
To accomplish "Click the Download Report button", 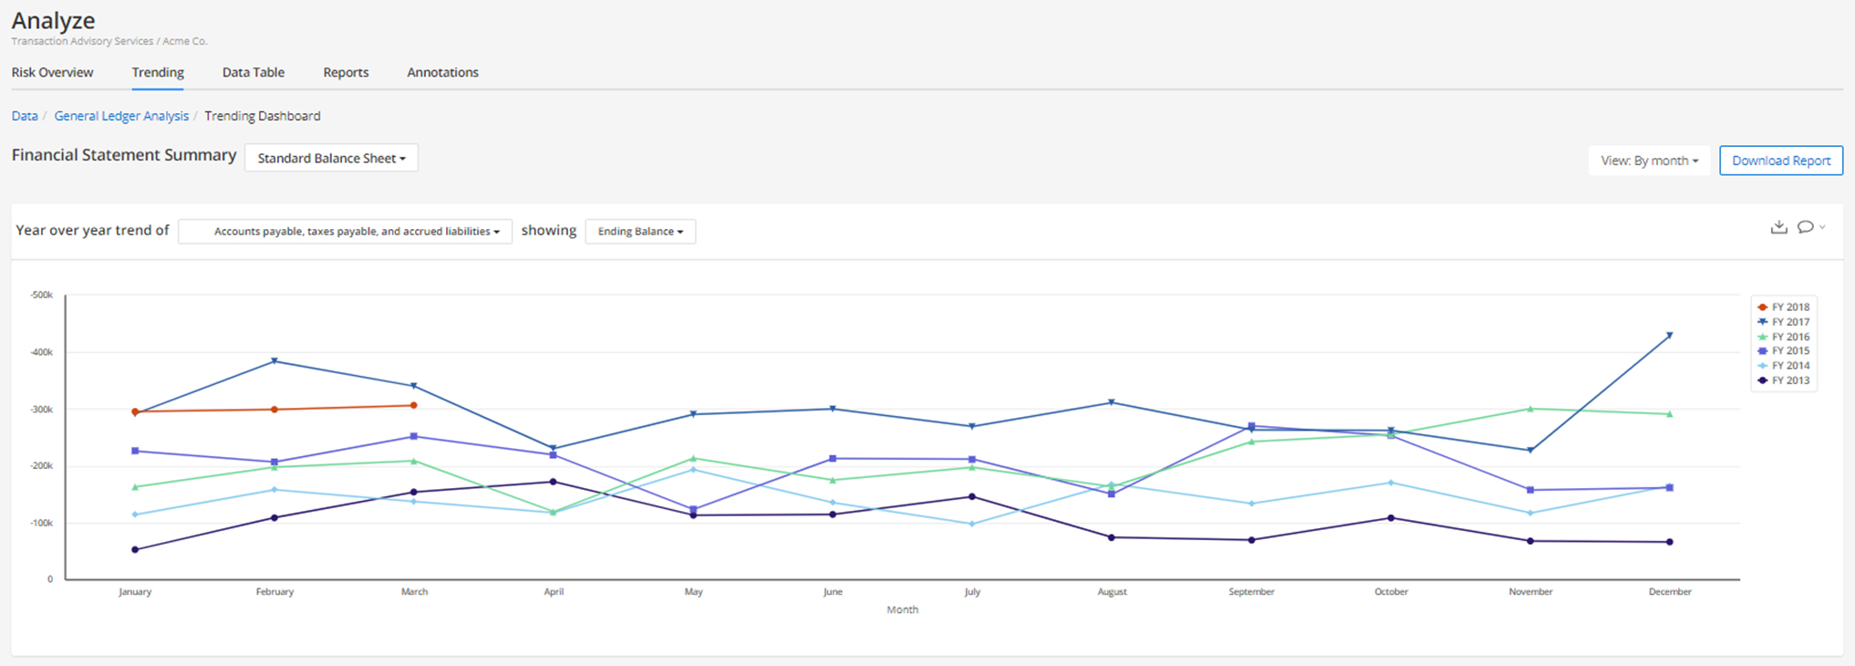I will [x=1780, y=161].
